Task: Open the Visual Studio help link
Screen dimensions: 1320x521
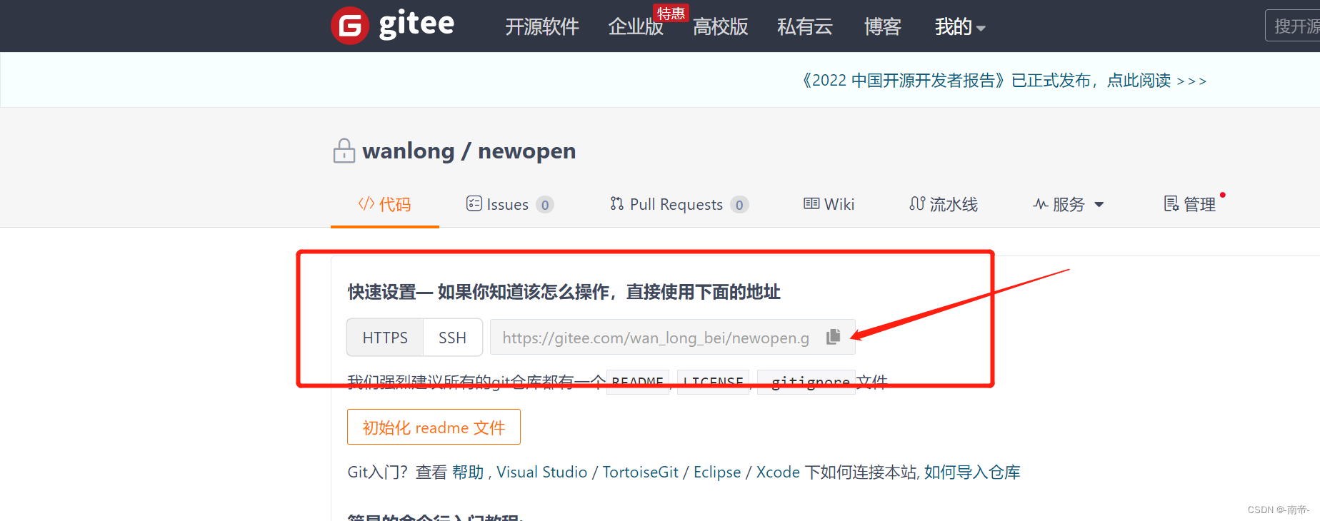Action: click(x=541, y=472)
